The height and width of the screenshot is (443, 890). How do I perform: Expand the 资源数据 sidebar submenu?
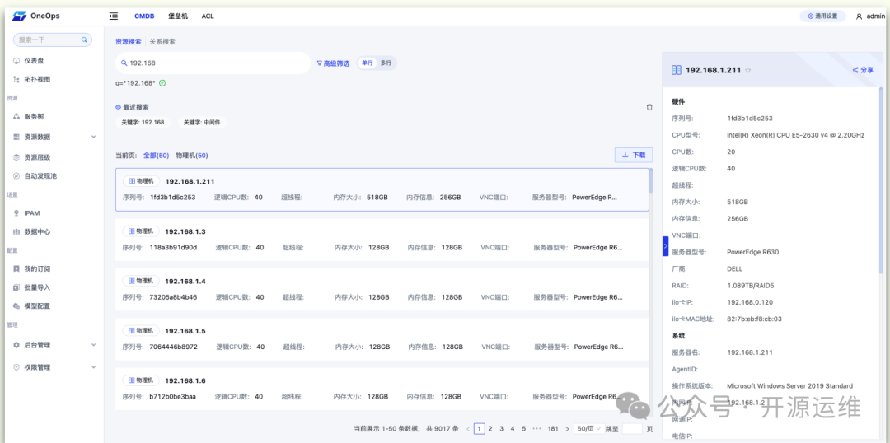pyautogui.click(x=55, y=137)
